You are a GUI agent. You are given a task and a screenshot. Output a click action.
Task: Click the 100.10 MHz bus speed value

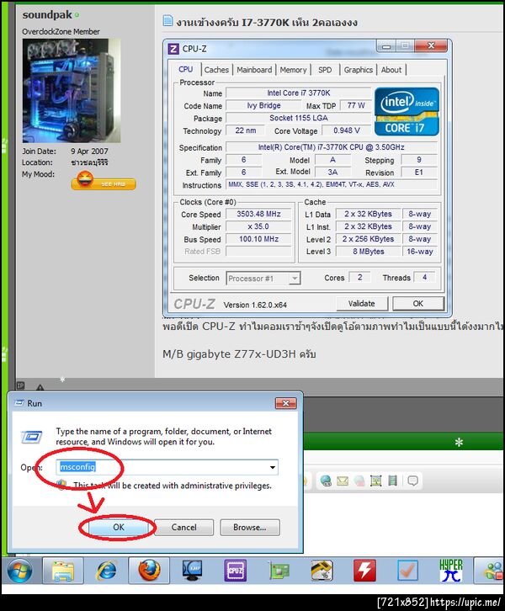click(x=258, y=239)
